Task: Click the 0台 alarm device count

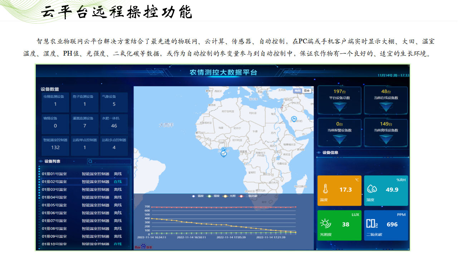Action: (x=340, y=124)
